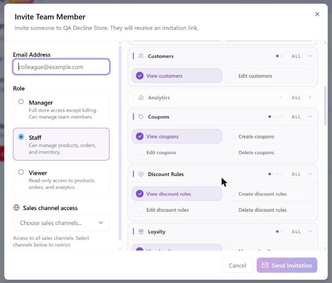Enable Create coupons permission

pos(269,136)
